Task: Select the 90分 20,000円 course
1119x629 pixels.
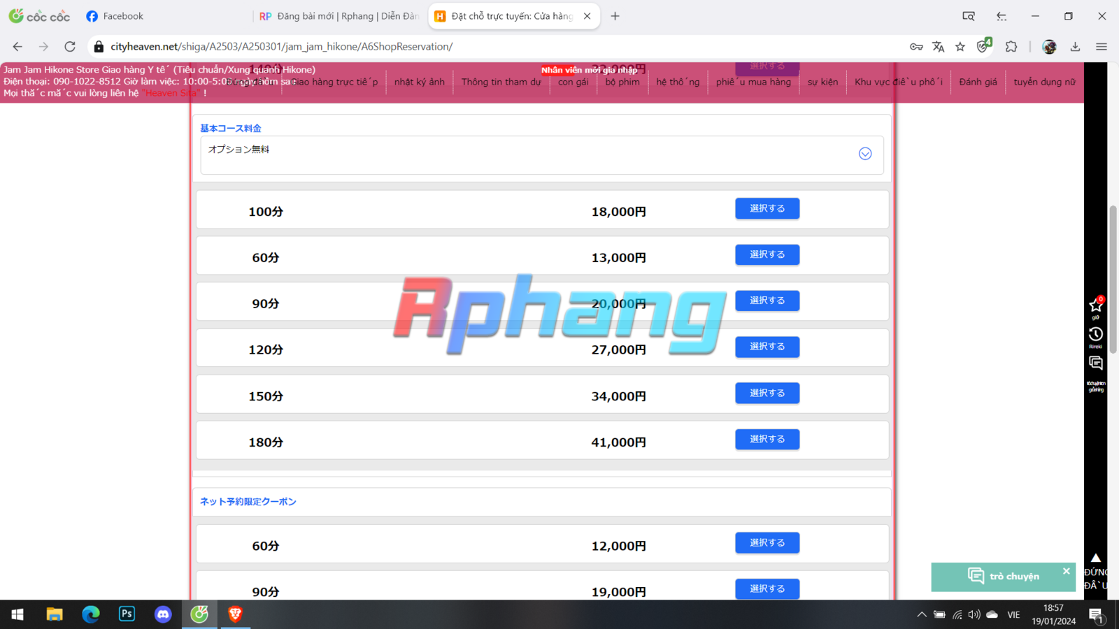Action: pos(767,301)
